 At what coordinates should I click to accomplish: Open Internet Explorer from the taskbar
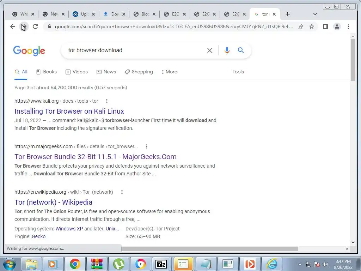tap(272, 264)
